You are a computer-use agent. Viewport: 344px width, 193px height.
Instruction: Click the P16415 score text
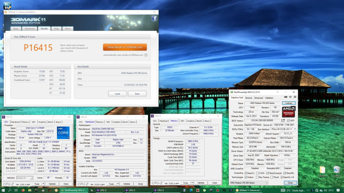tap(38, 48)
